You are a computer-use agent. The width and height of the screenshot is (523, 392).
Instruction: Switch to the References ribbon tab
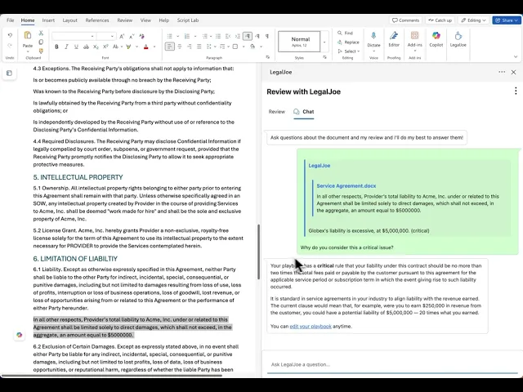(97, 20)
